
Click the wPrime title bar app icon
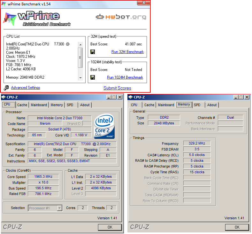[x=4, y=4]
